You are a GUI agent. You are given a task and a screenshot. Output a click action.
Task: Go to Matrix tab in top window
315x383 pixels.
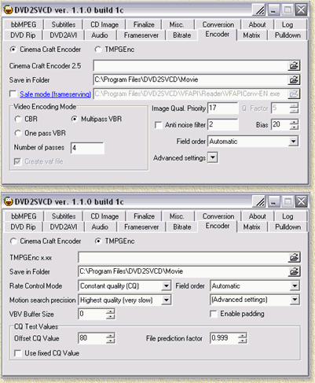[251, 35]
